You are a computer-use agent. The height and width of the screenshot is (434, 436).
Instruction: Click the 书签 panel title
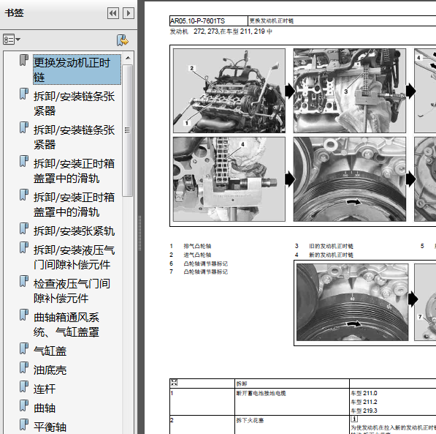click(x=14, y=13)
